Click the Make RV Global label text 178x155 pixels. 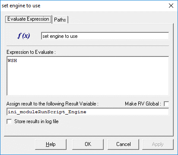pyautogui.click(x=143, y=104)
